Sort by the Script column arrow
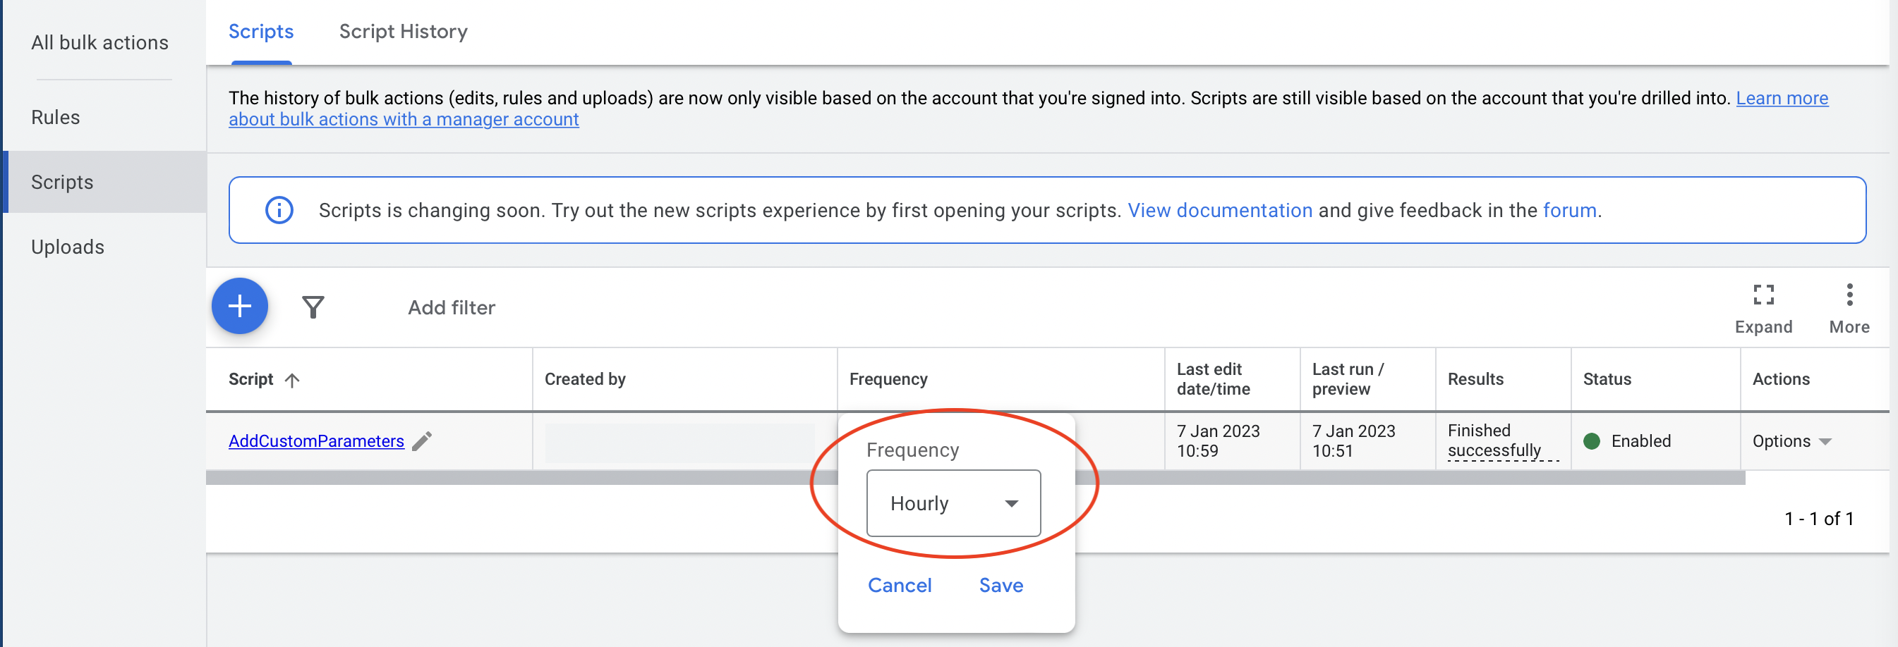The image size is (1898, 647). click(x=293, y=380)
